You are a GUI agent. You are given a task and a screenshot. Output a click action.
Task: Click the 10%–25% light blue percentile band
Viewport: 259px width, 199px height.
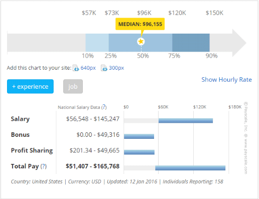(97, 43)
